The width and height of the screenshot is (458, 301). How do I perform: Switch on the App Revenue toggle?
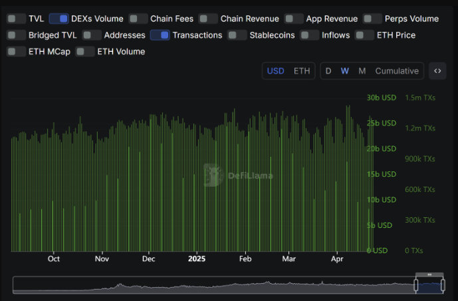294,19
